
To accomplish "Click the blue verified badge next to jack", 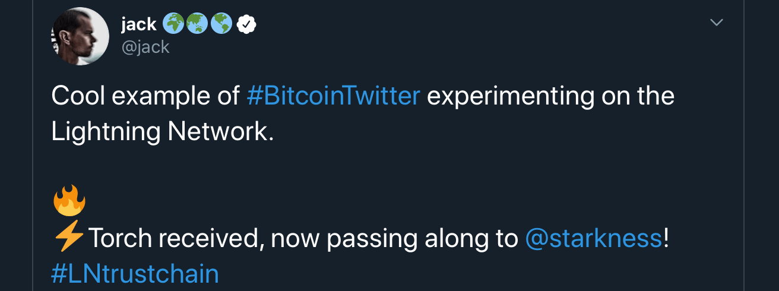I will pos(247,24).
